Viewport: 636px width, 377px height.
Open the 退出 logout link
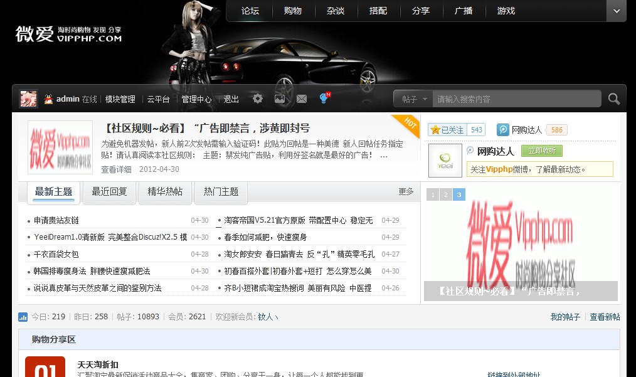click(x=230, y=98)
